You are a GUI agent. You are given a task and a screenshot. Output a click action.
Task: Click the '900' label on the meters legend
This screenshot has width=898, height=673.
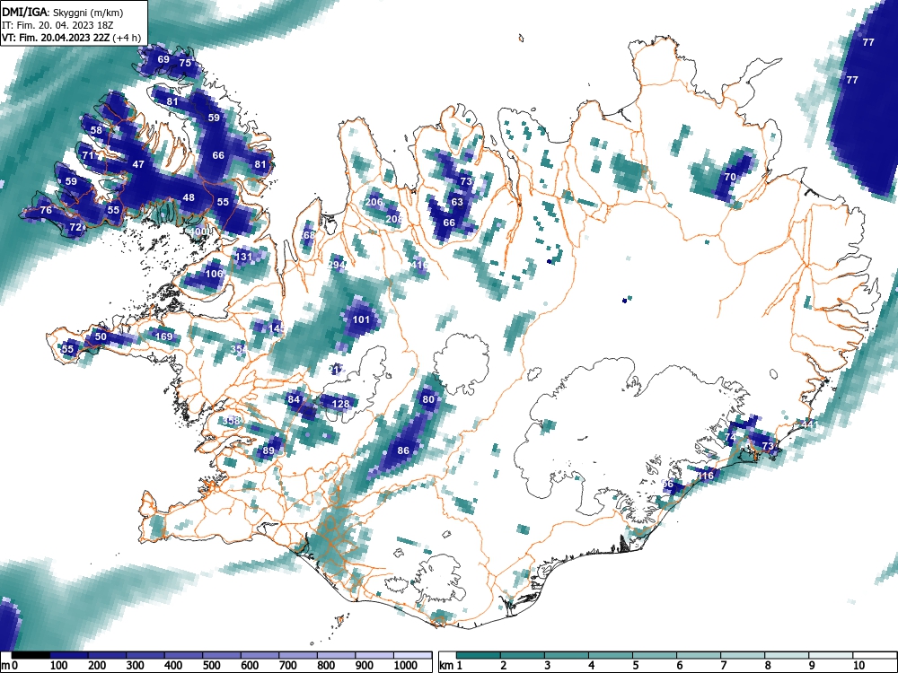tap(364, 665)
